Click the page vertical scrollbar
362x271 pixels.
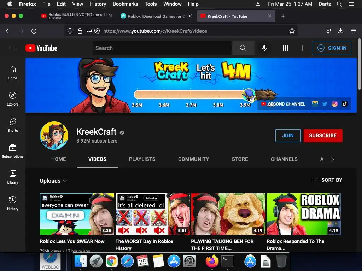[x=359, y=65]
